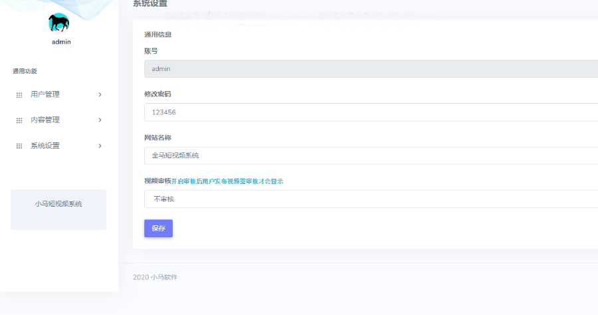Click the blue 开启审核后 hint text
The image size is (598, 315).
point(227,181)
